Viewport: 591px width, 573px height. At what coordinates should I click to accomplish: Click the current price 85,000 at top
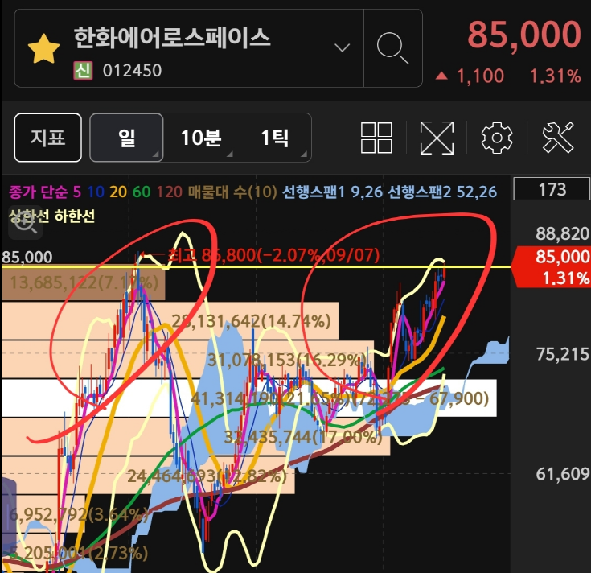tap(524, 35)
